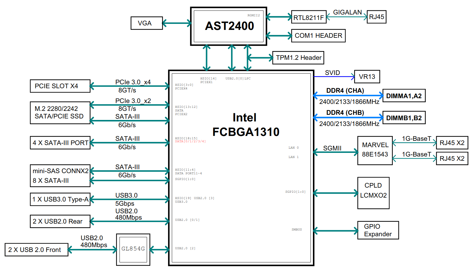Screen dimensions: 475x271
Task: Click the red SATA[0/1/2/3/4] label
Action: 190,141
